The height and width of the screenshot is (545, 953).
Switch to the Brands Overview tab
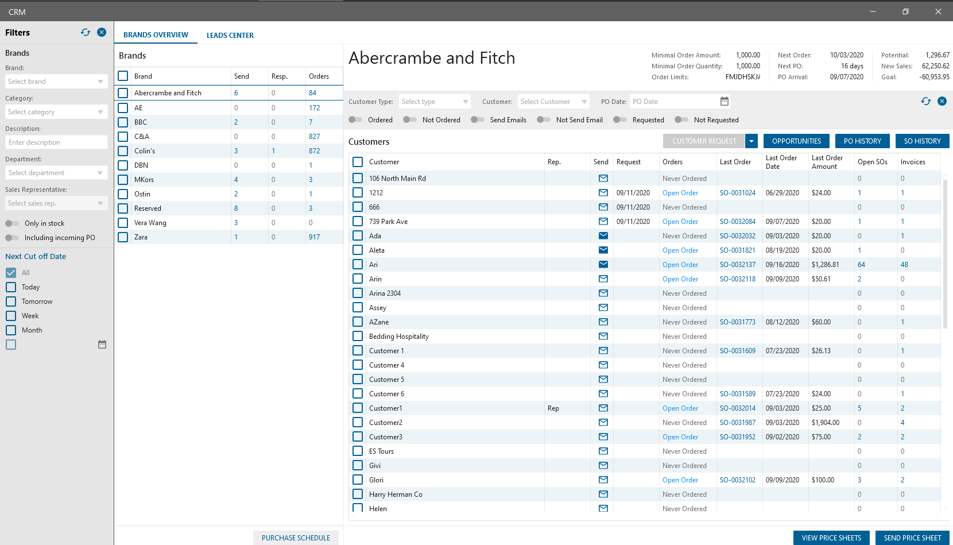click(x=156, y=35)
